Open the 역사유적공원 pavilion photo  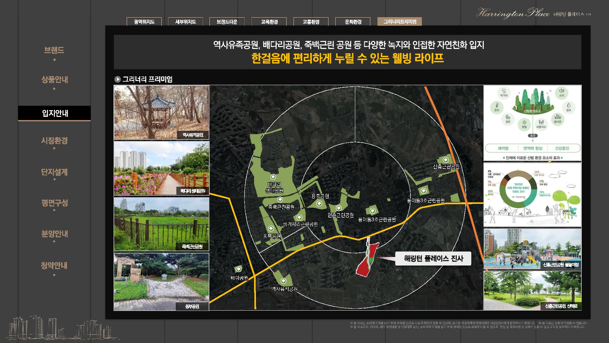pos(161,112)
